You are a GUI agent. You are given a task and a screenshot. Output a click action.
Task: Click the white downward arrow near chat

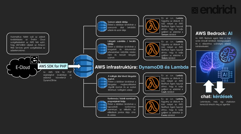pos(220,88)
